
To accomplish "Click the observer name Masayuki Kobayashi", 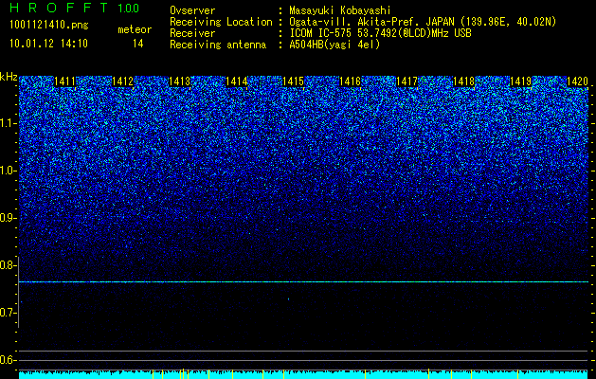I will pyautogui.click(x=340, y=10).
